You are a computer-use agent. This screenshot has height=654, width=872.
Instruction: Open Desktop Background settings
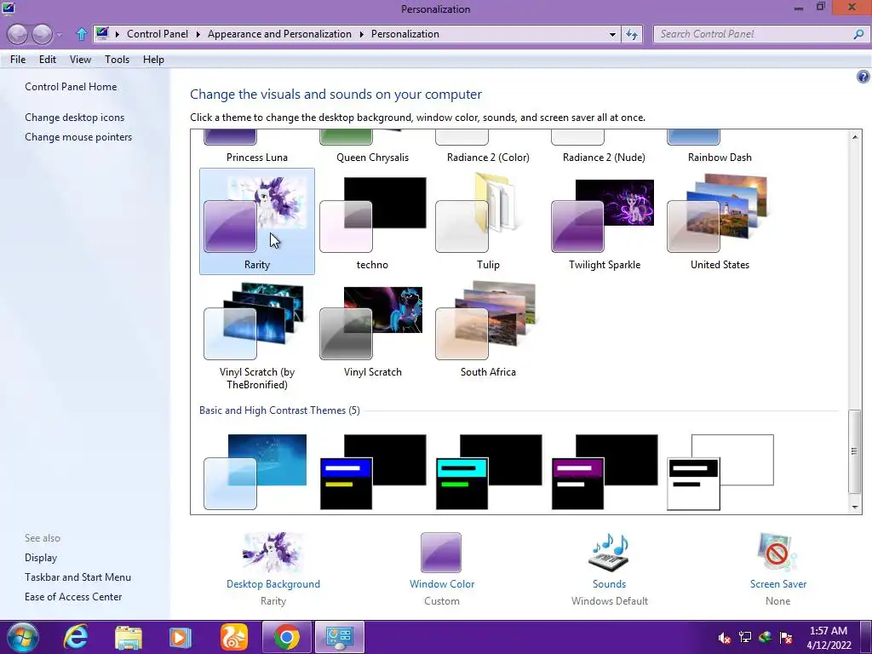click(x=273, y=553)
